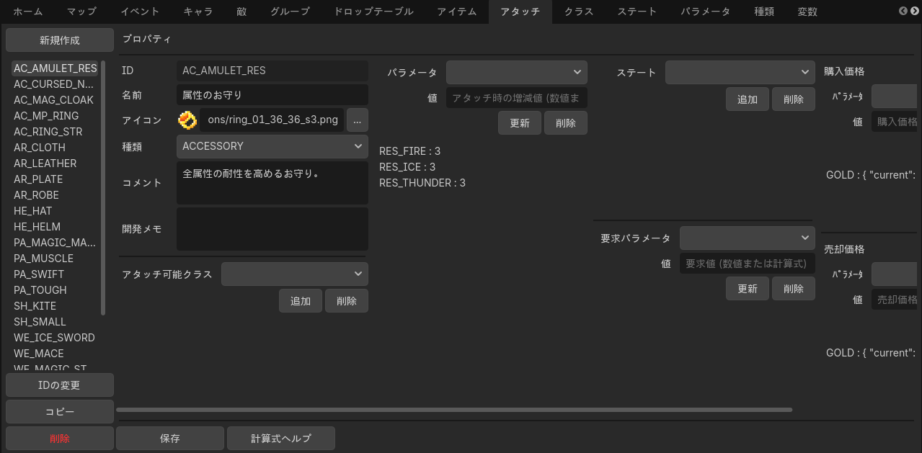Select PA_SWIFT in the list

click(54, 274)
